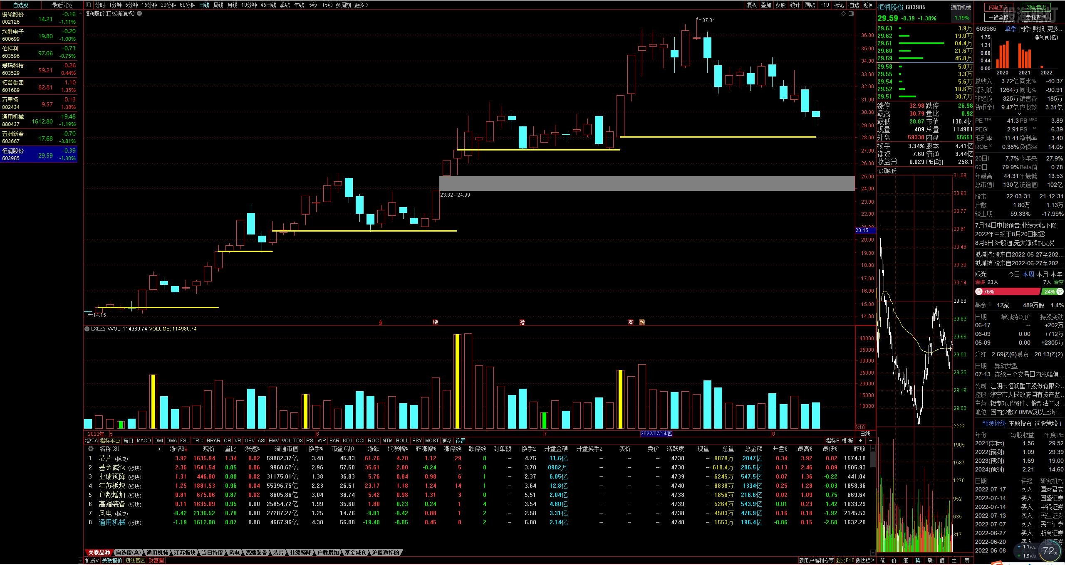This screenshot has width=1065, height=565.
Task: Click the 主 button in bottom toolbar
Action: (954, 560)
